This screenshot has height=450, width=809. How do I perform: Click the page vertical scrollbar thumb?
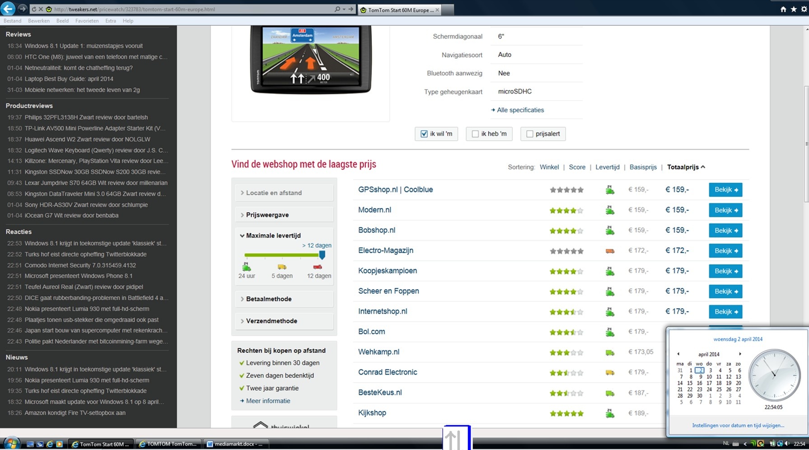[x=806, y=144]
